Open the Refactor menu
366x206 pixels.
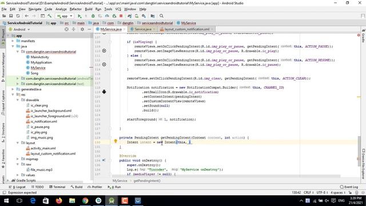[75, 9]
